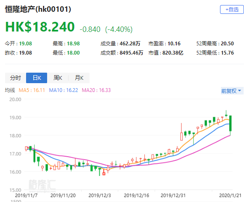Click the price HK$18.240
Screen dimensions: 244x202
click(40, 27)
